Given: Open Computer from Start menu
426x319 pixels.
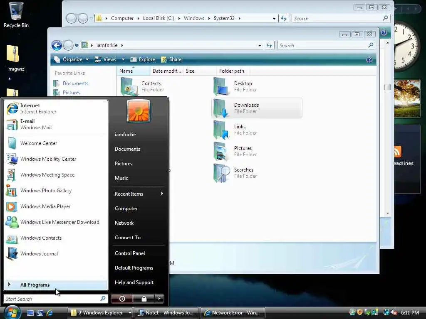Looking at the screenshot, I should click(139, 209).
